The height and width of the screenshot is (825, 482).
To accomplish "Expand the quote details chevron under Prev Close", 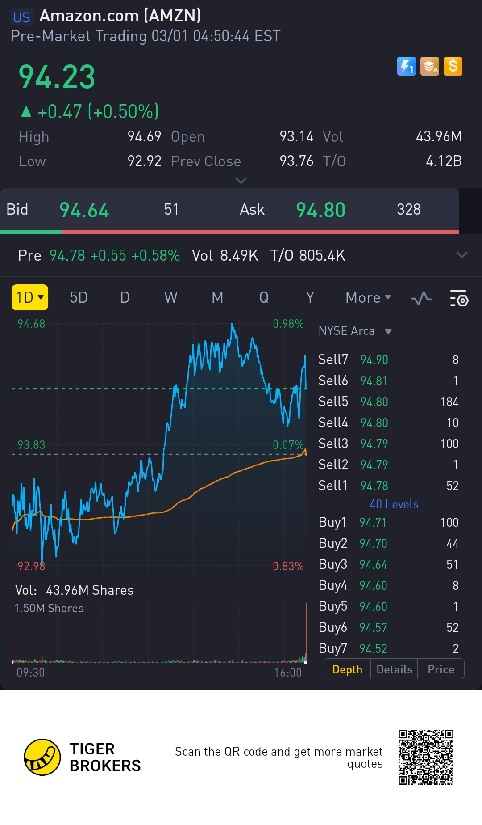I will click(x=241, y=181).
